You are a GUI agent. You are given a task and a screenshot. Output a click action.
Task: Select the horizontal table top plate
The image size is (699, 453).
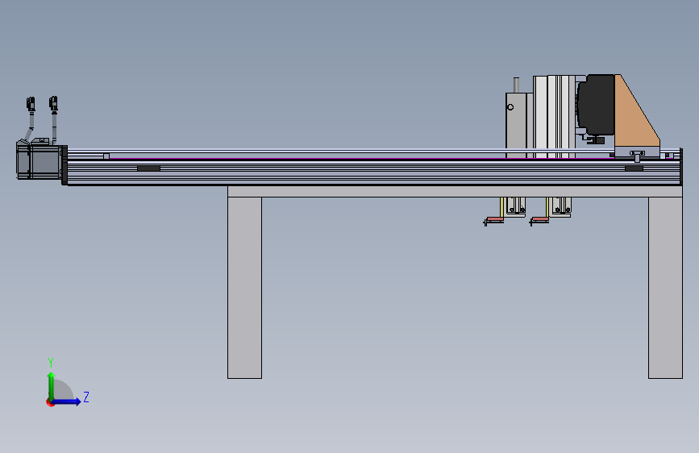click(x=455, y=192)
